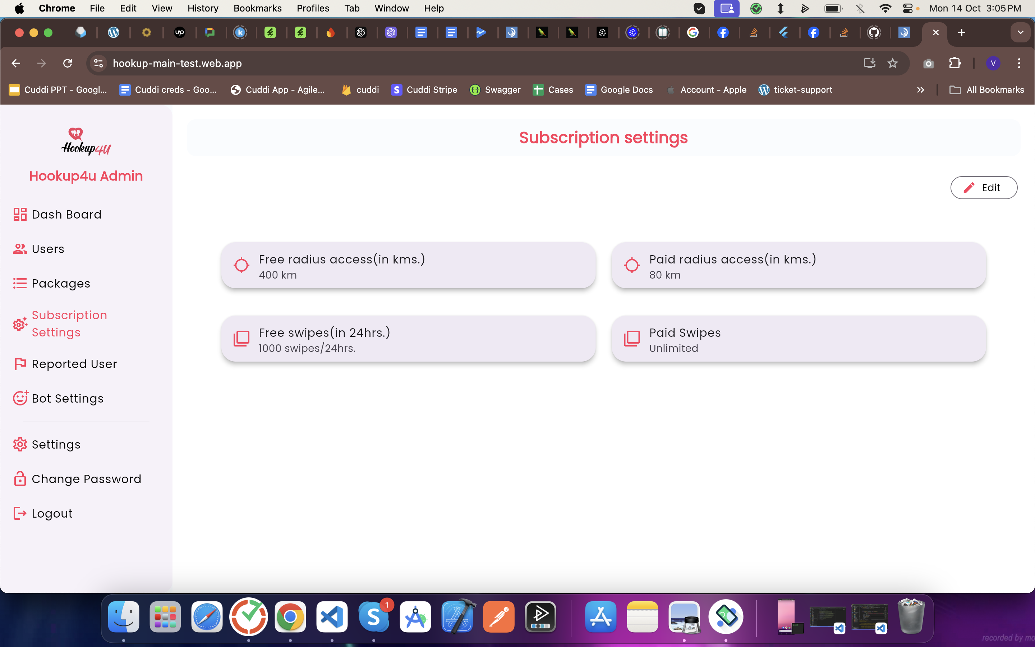Open Change Password page
This screenshot has width=1035, height=647.
(77, 479)
